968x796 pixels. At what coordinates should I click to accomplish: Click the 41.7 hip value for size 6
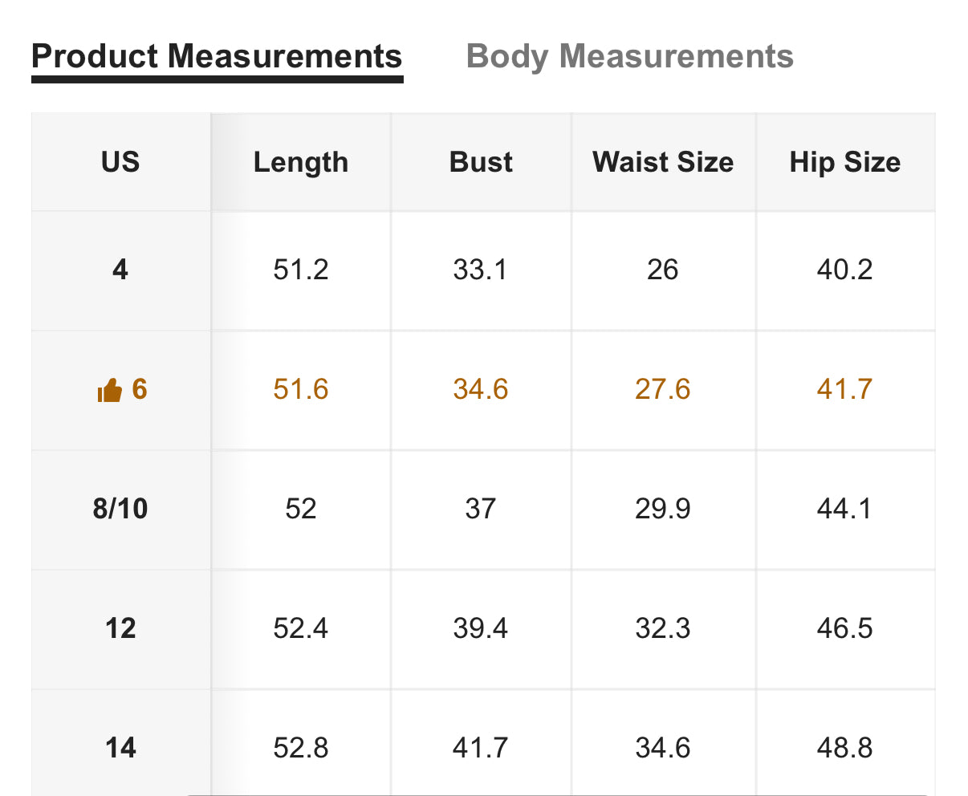pos(844,389)
